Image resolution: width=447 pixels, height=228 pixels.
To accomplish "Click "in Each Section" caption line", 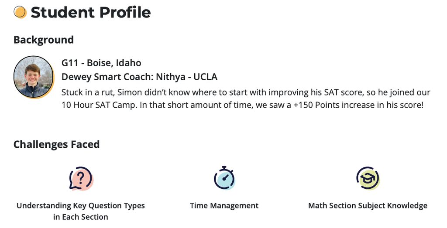I will click(81, 217).
